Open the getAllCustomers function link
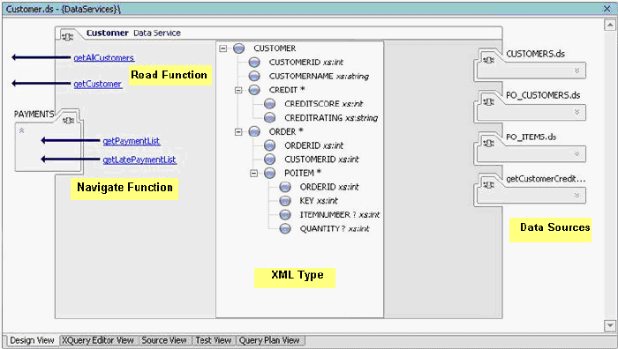This screenshot has height=349, width=618. click(104, 58)
